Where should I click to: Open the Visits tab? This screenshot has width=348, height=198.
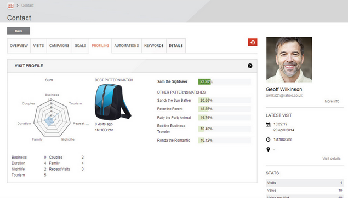[38, 46]
